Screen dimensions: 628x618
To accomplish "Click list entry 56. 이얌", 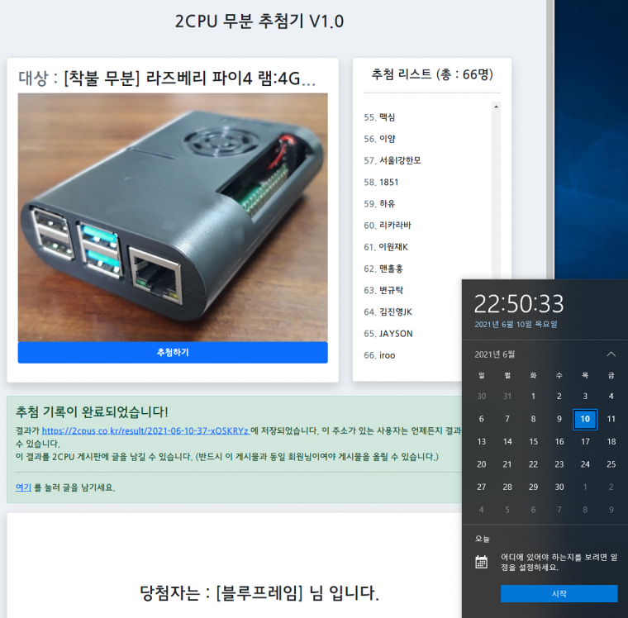I will (379, 139).
